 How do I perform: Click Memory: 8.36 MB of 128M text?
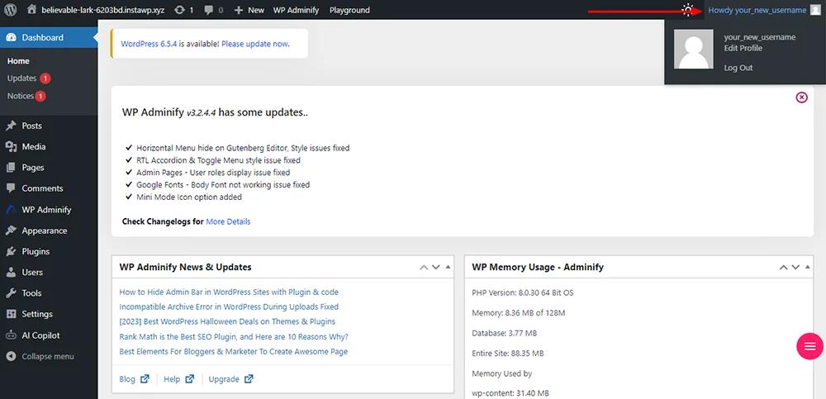519,312
